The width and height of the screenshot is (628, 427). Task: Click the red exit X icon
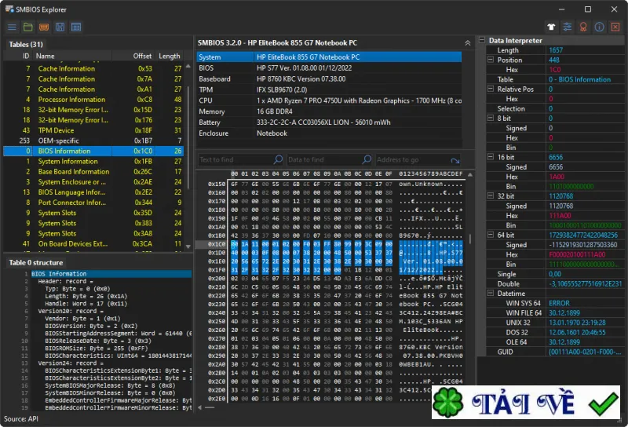pos(615,27)
